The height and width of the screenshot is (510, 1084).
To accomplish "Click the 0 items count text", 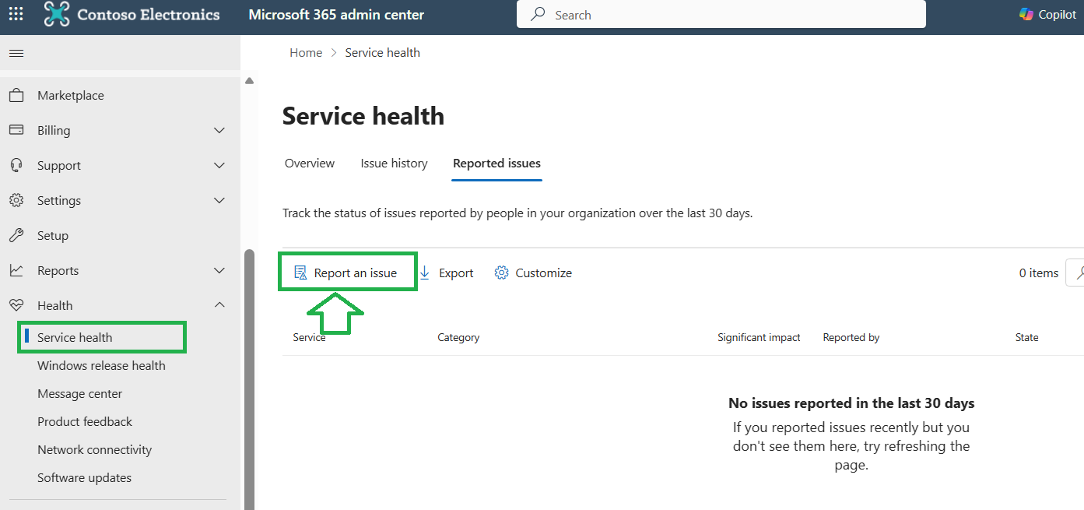I will point(1039,273).
